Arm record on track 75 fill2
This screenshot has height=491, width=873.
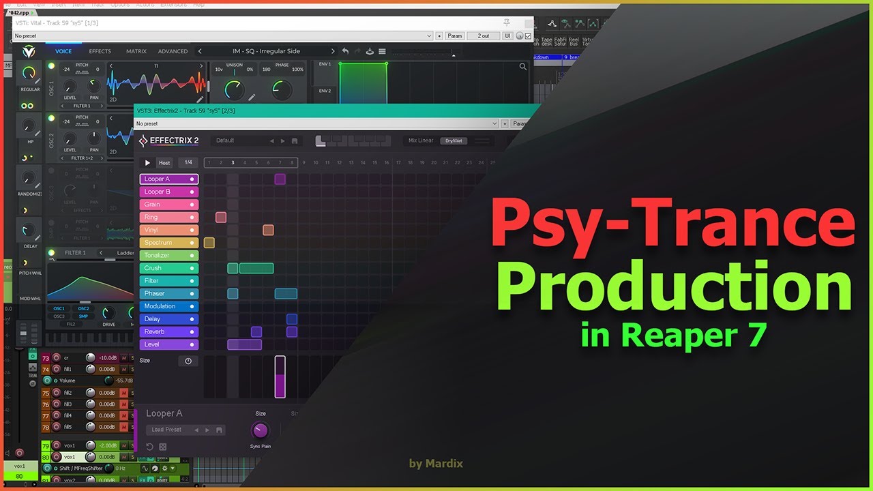click(x=56, y=393)
